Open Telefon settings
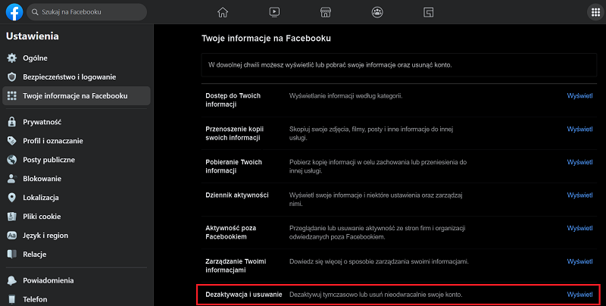 click(77, 299)
